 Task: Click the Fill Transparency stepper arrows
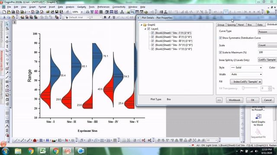pos(270,88)
